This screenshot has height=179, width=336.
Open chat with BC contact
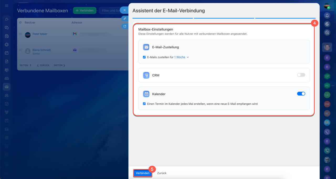327,114
